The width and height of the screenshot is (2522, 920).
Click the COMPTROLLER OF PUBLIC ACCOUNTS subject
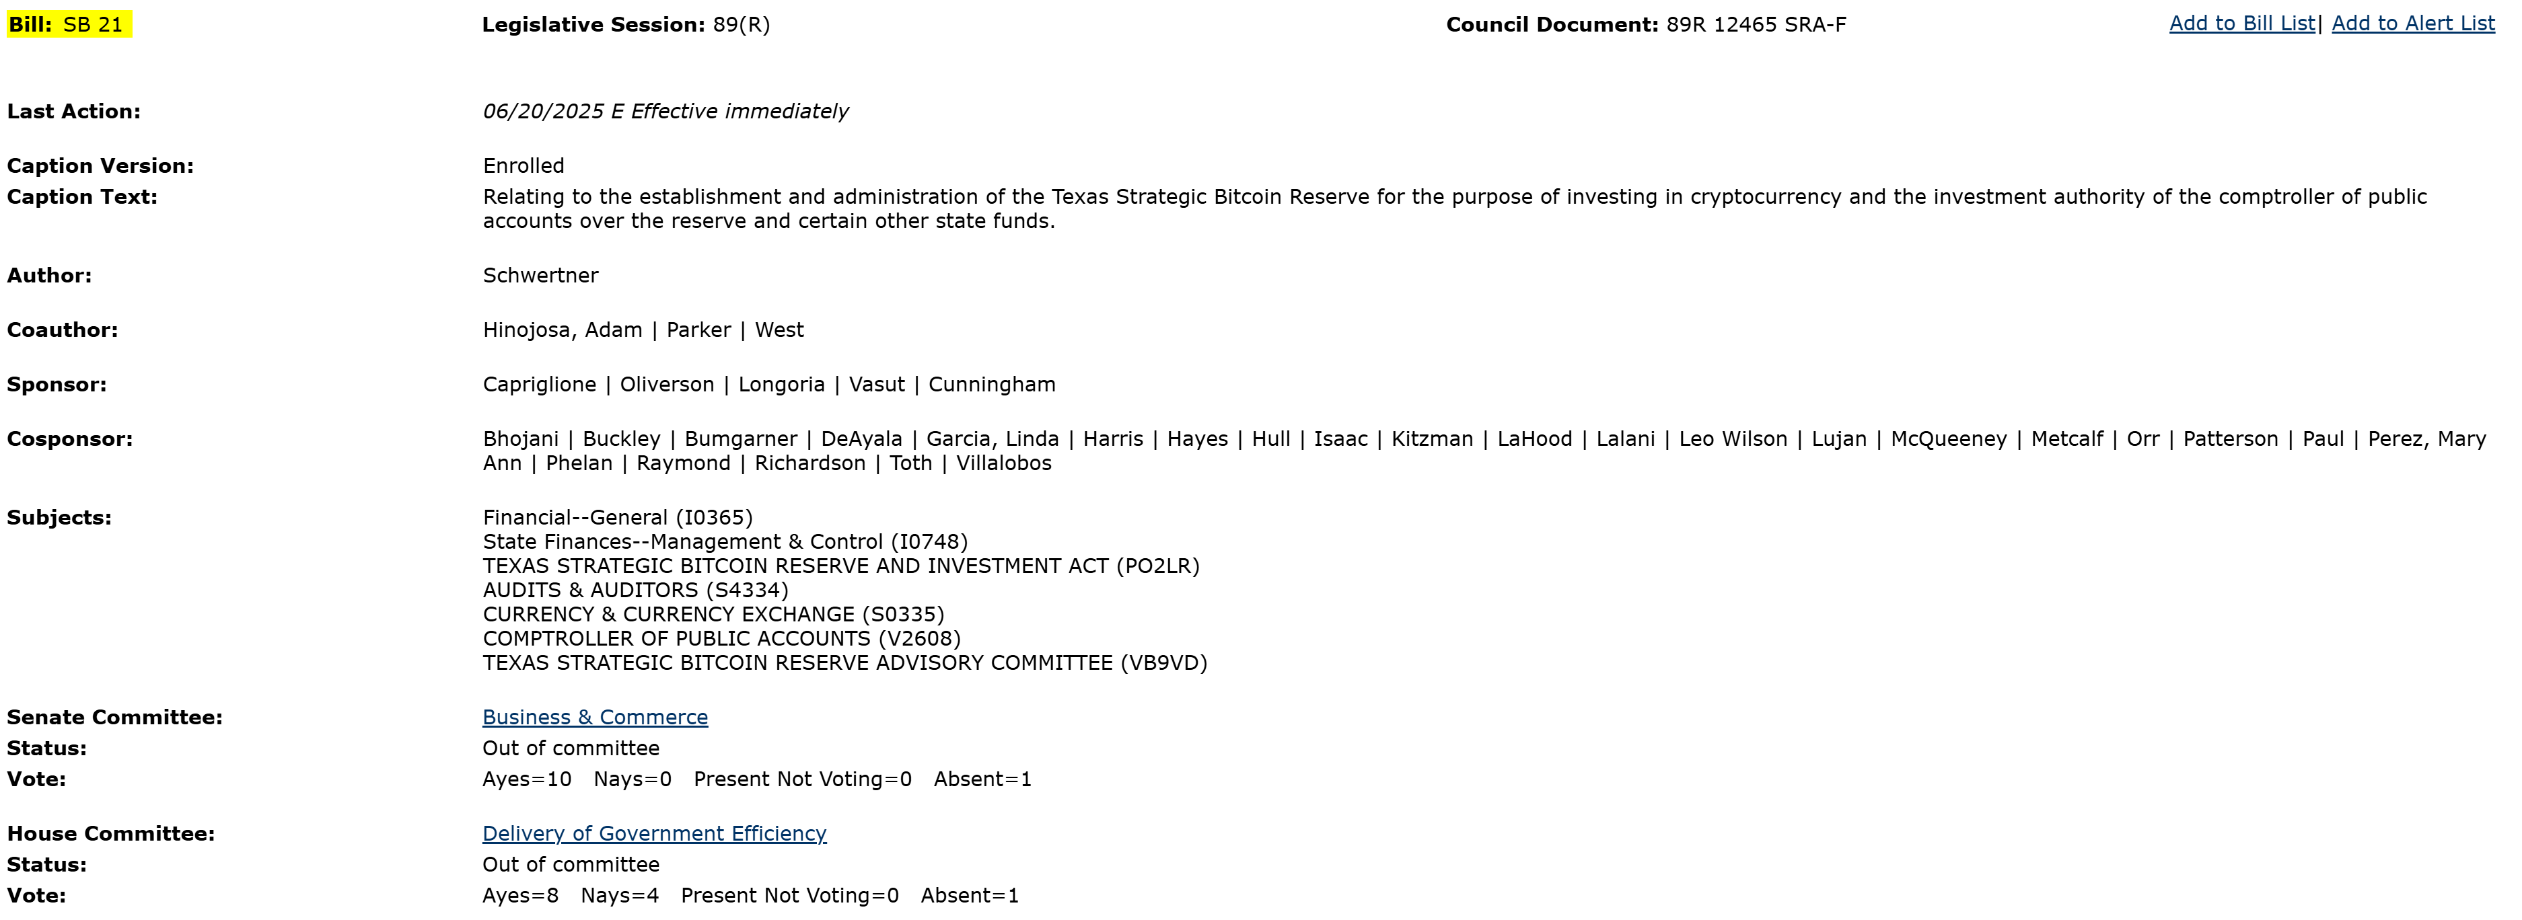click(x=721, y=639)
